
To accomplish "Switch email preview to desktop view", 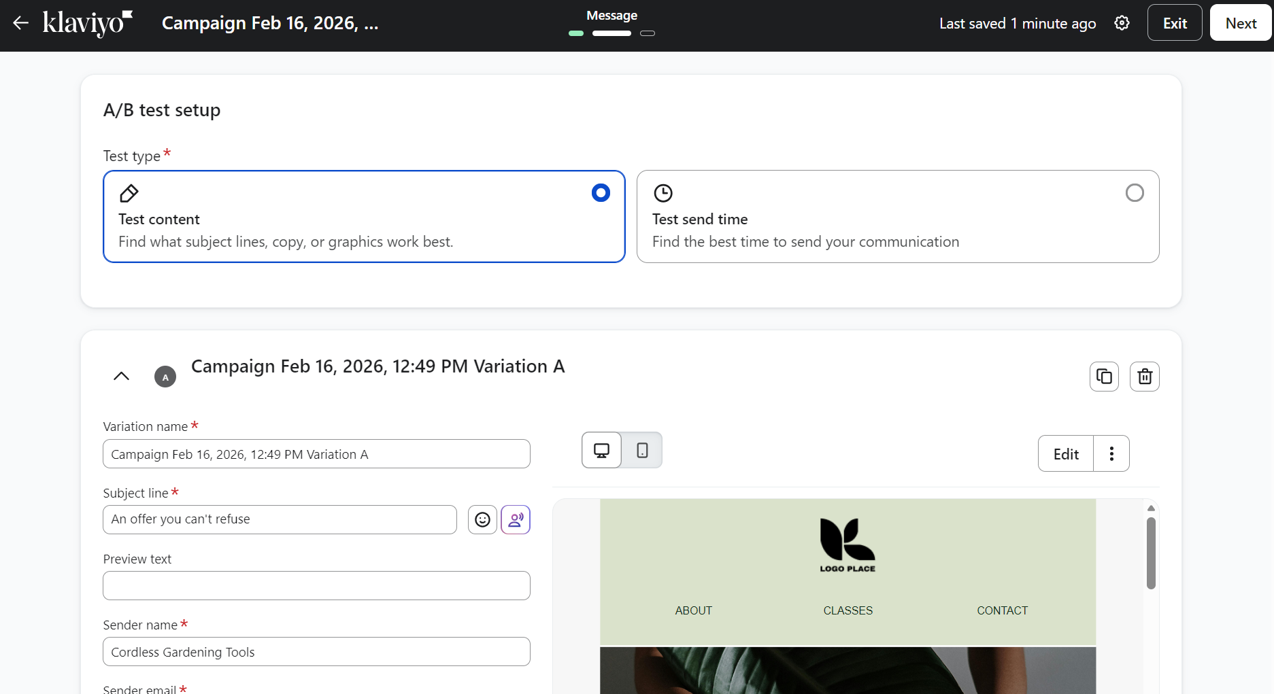I will (x=601, y=449).
